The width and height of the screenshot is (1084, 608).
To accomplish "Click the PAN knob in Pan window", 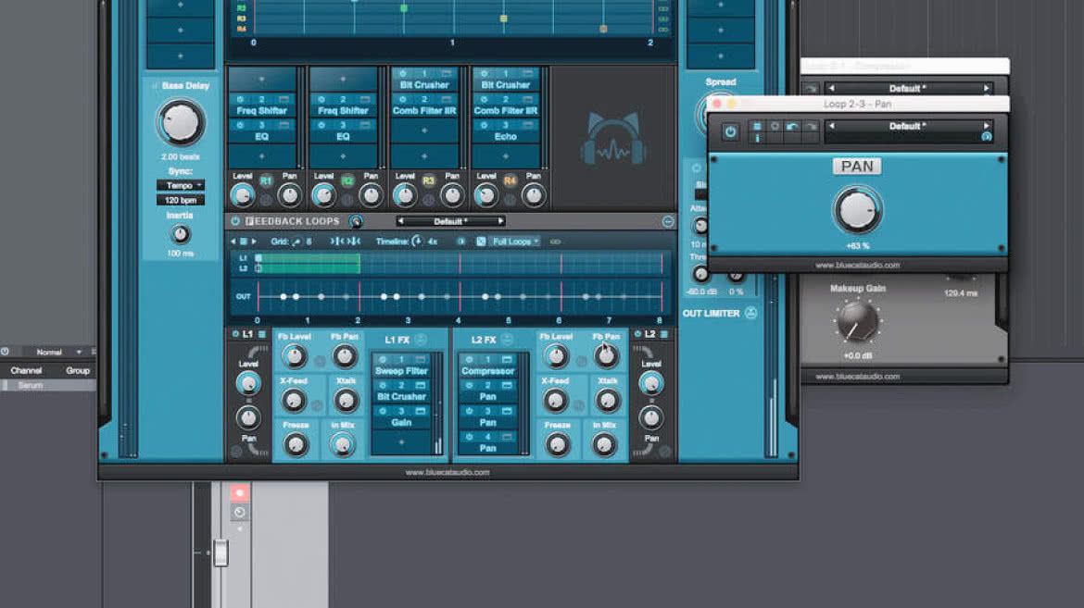I will [857, 210].
